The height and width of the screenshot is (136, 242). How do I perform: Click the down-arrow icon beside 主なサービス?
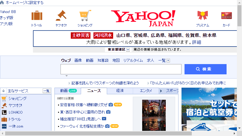(3, 91)
